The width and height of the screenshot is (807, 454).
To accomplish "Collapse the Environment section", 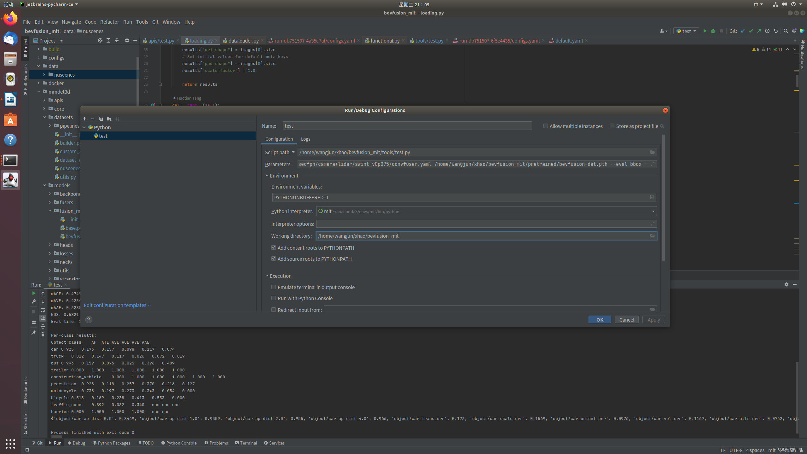I will tap(267, 176).
